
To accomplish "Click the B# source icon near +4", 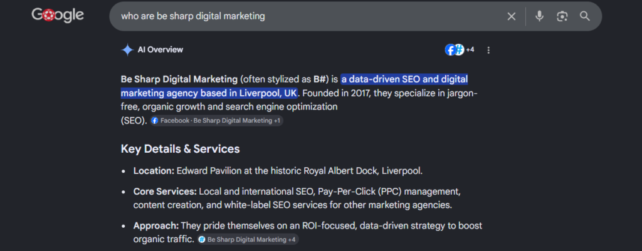I will pyautogui.click(x=459, y=50).
